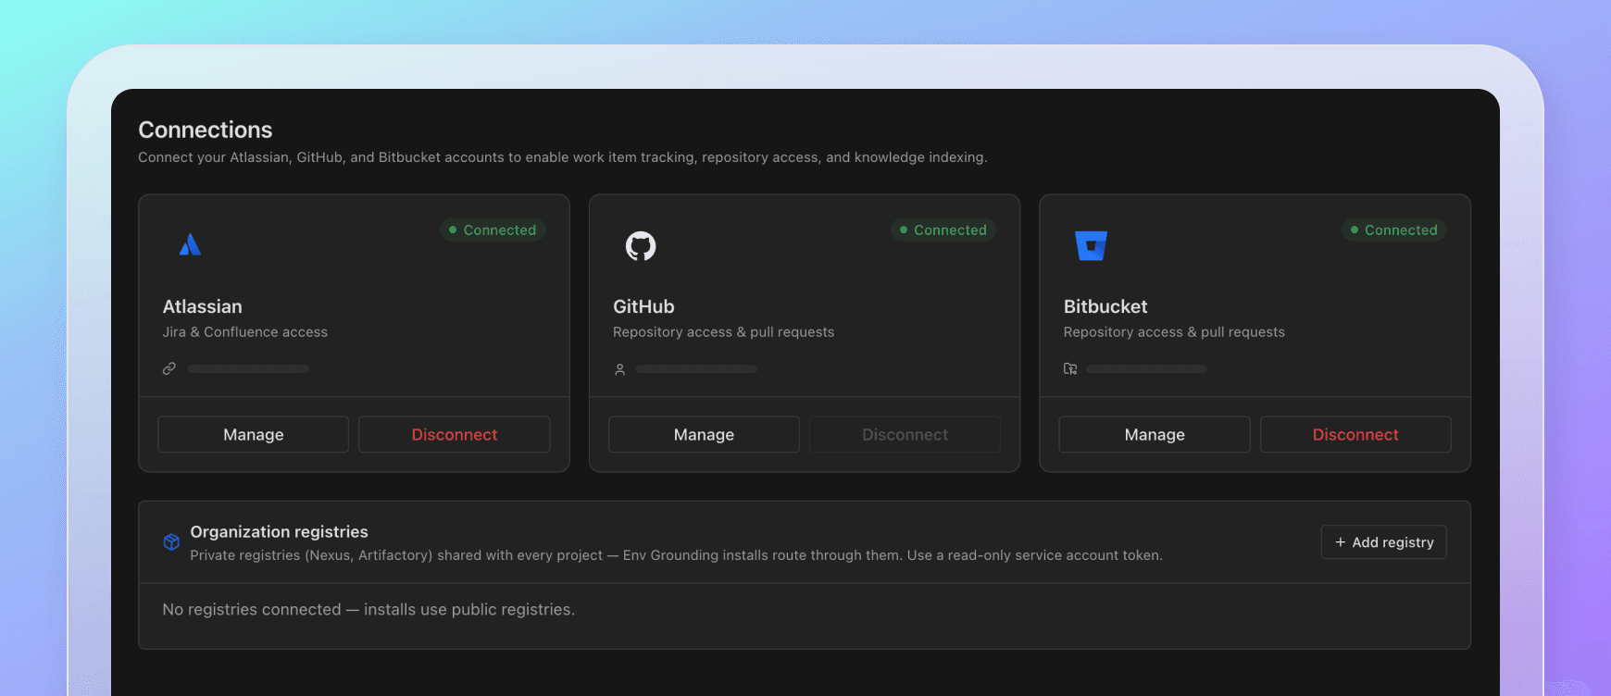Click the Atlassian logo icon

tap(190, 244)
